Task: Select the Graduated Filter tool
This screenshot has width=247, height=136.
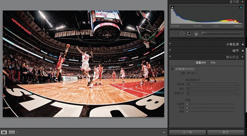Action: [196, 34]
